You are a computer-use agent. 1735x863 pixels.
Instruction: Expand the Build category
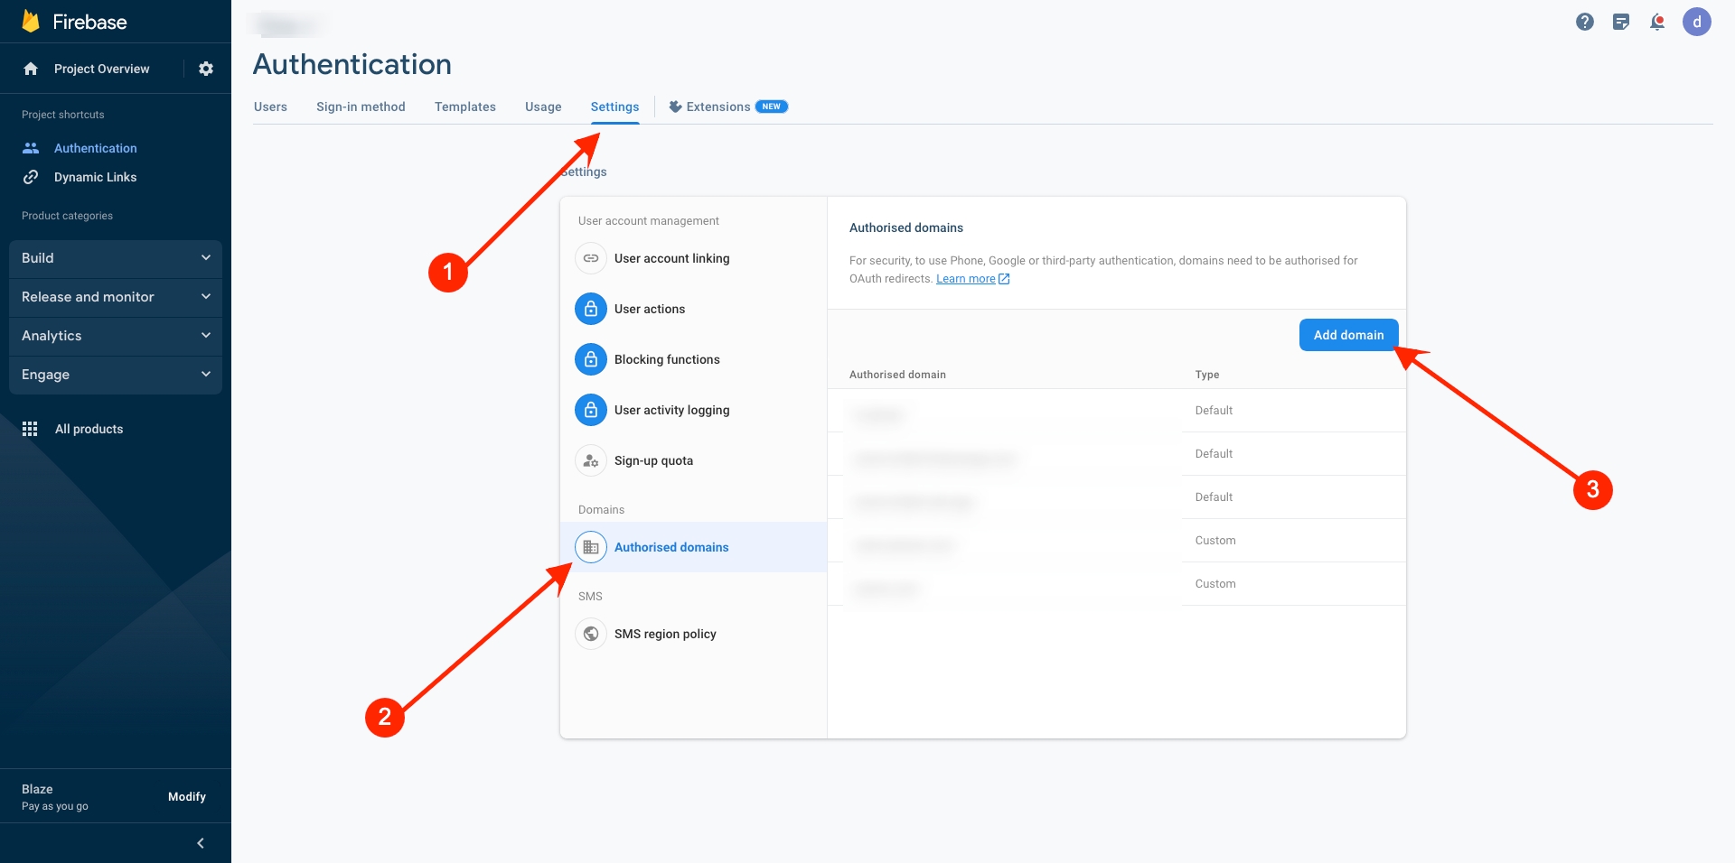click(115, 258)
